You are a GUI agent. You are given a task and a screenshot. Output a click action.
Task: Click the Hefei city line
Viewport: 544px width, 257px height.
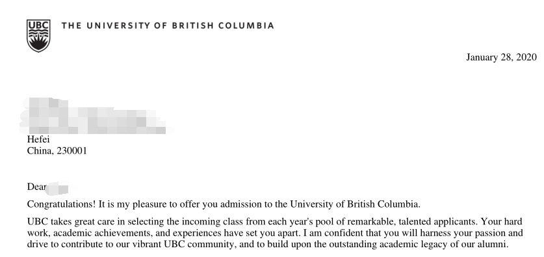pyautogui.click(x=38, y=139)
